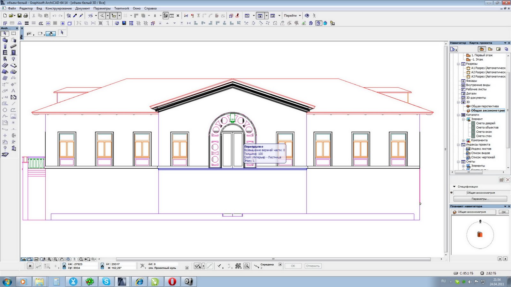The image size is (511, 287).
Task: Choose the Circle/Arc tool
Action: (5, 110)
